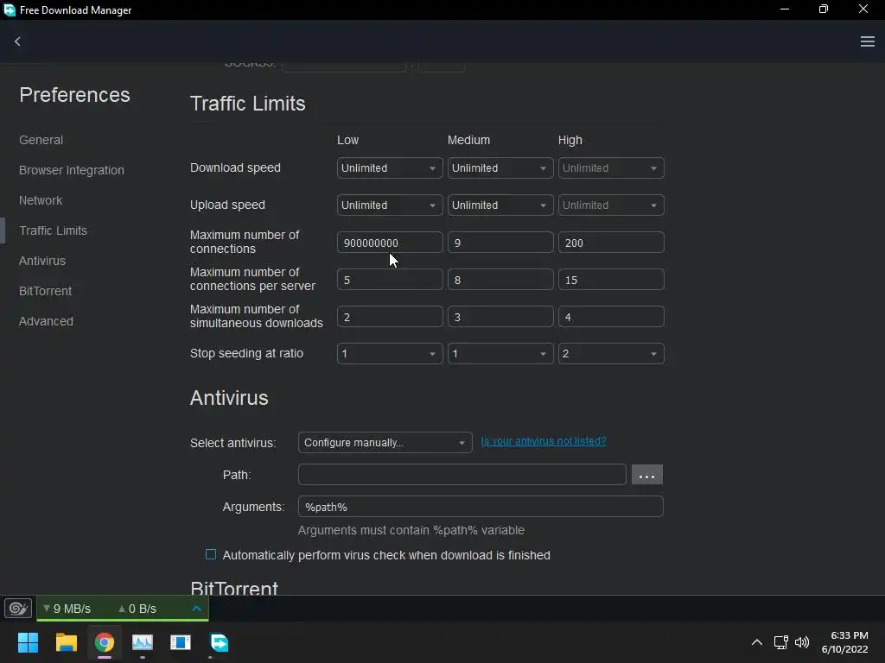Open High stop seeding ratio dropdown
Viewport: 885px width, 663px height.
(x=611, y=353)
